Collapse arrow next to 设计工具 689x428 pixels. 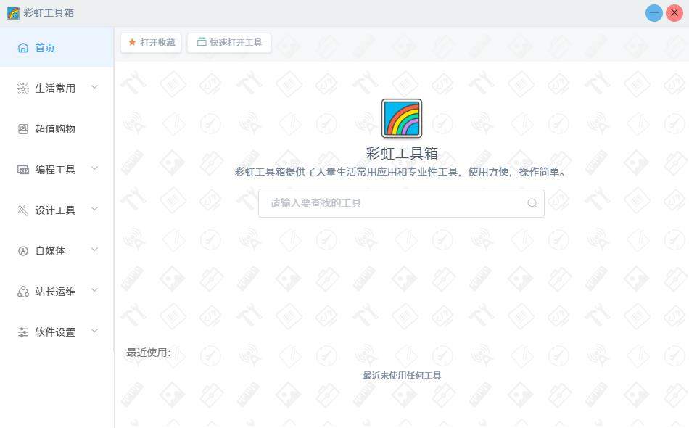[94, 210]
